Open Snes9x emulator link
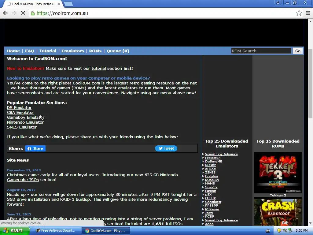 [x=211, y=187]
